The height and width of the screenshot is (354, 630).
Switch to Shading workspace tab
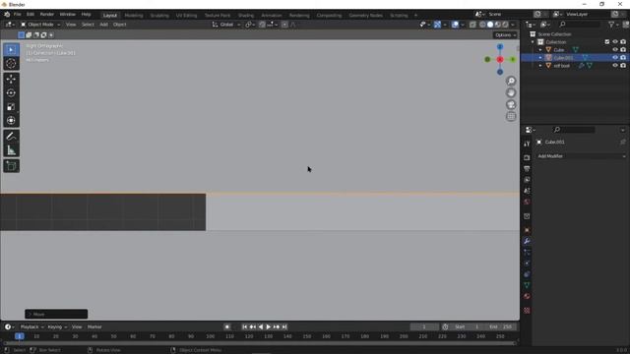click(245, 16)
